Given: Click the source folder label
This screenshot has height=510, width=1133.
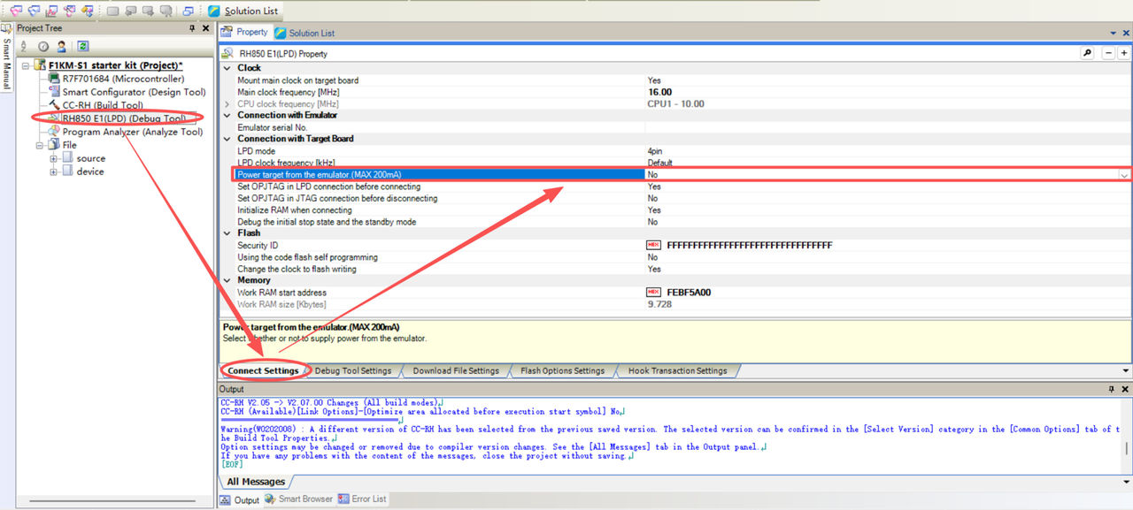Looking at the screenshot, I should click(x=90, y=158).
